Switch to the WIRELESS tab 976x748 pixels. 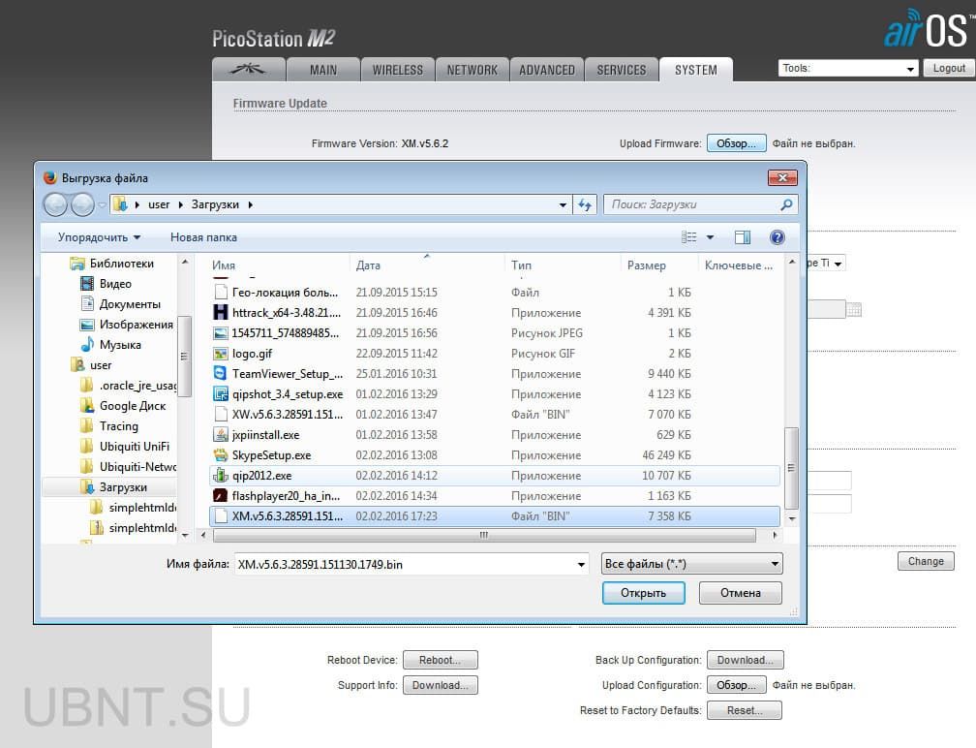click(398, 70)
